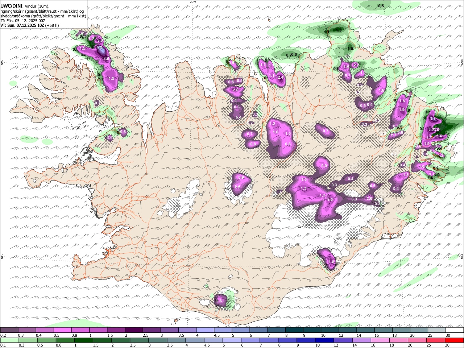Click the '12' label on the purple snow scale
This screenshot has width=464, height=348.
pyautogui.click(x=341, y=335)
